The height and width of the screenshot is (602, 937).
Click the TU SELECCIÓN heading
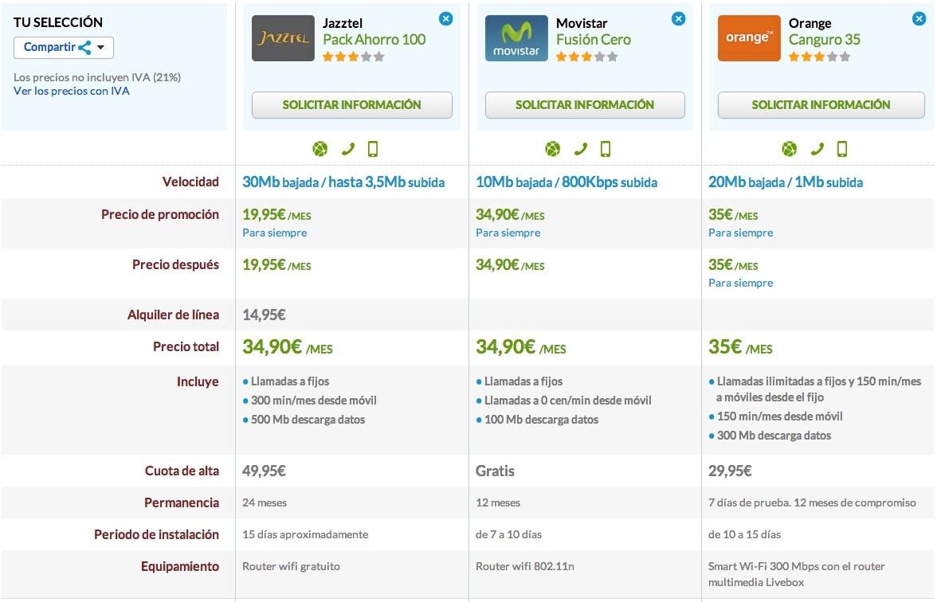coord(58,22)
